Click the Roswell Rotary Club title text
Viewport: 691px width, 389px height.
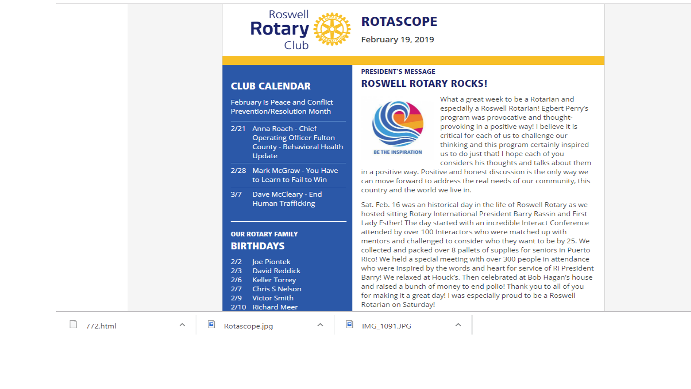(x=279, y=29)
